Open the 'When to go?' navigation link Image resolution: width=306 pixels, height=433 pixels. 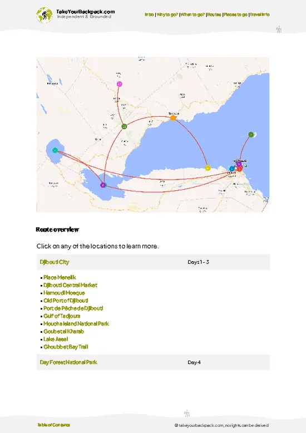click(193, 14)
